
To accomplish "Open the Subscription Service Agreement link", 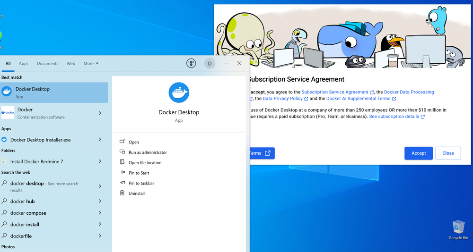I will pos(335,92).
